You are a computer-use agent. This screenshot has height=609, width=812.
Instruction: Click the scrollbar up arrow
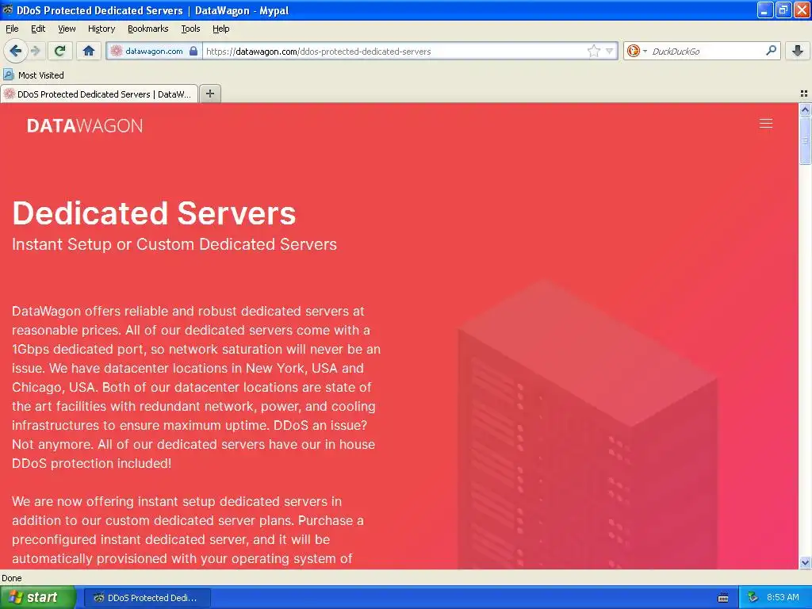(x=805, y=109)
